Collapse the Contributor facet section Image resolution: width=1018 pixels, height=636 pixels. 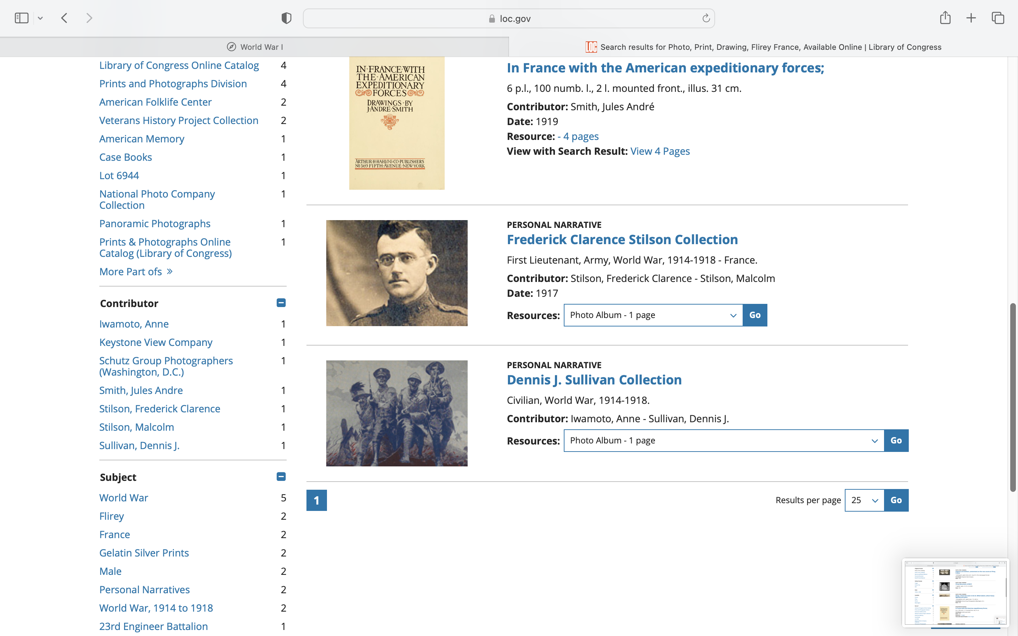click(x=281, y=303)
